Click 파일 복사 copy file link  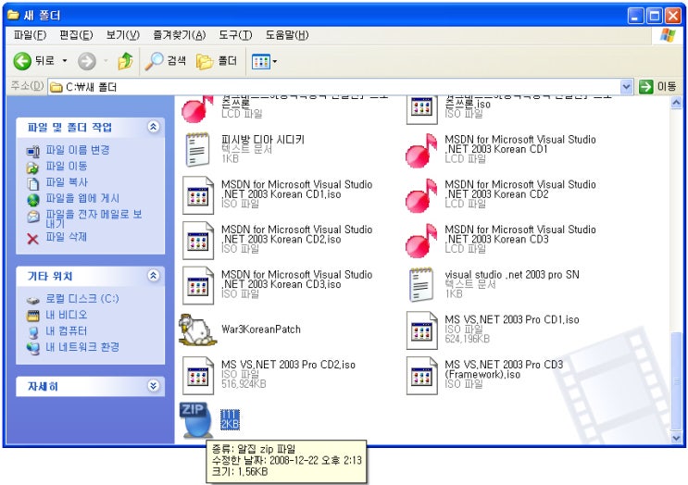pos(67,182)
